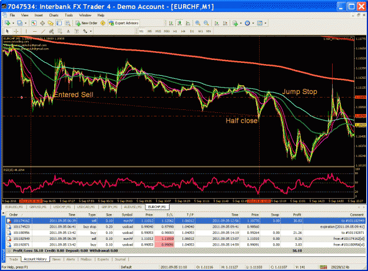This screenshot has height=271, width=368.
Task: Open the Templates dropdown arrow
Action: click(266, 23)
